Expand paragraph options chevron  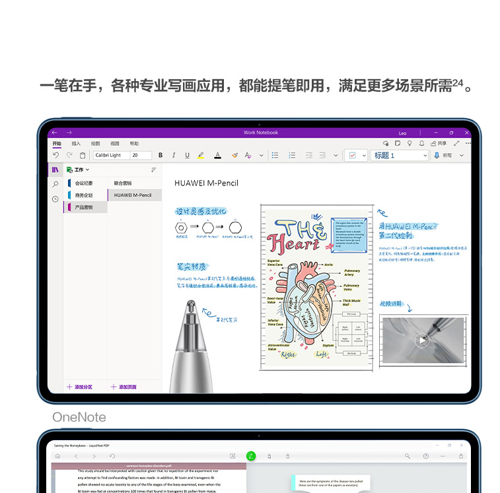click(336, 156)
